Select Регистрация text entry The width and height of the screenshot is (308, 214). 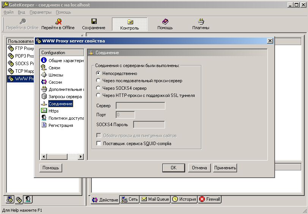click(61, 125)
